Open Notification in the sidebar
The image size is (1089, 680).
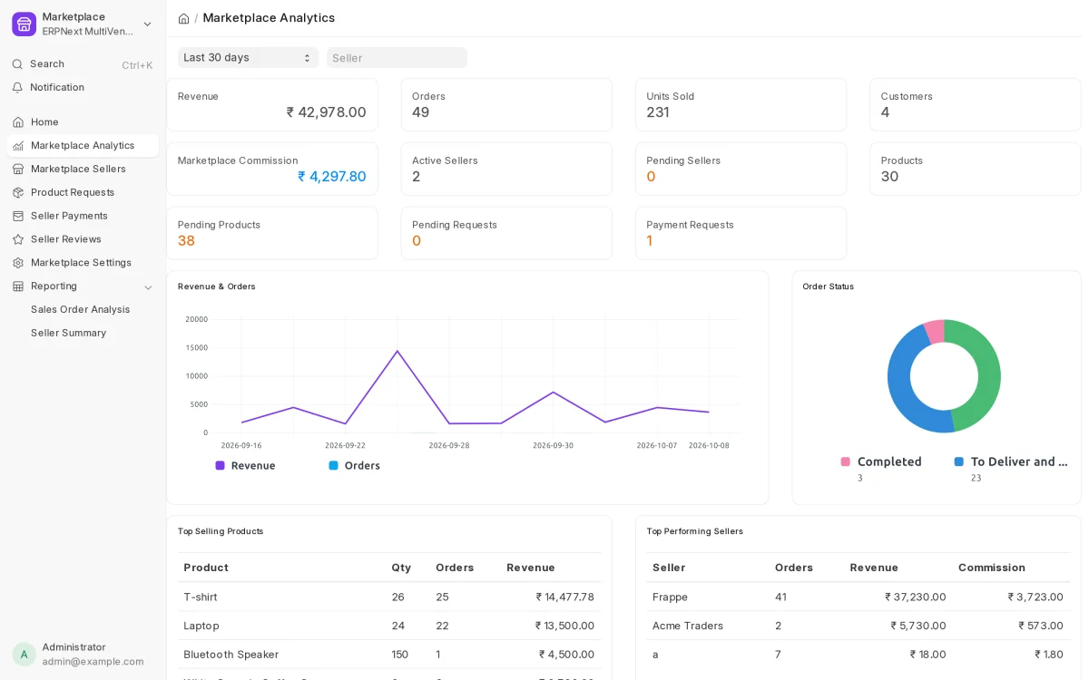pos(83,88)
